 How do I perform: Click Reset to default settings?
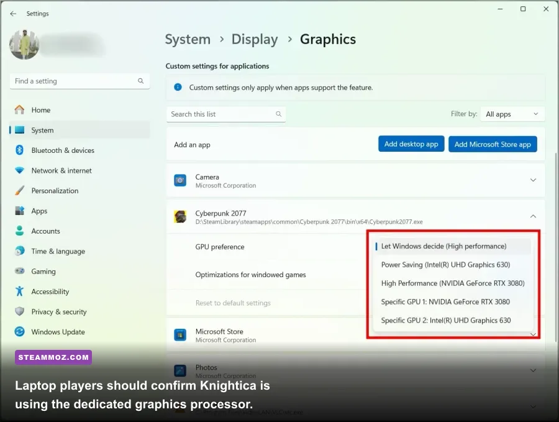pyautogui.click(x=233, y=303)
